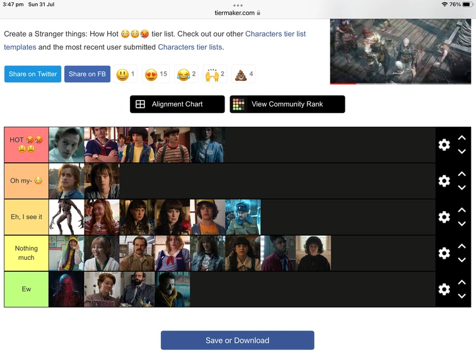The image size is (476, 357).
Task: Open the Alignment Chart view
Action: click(x=177, y=104)
